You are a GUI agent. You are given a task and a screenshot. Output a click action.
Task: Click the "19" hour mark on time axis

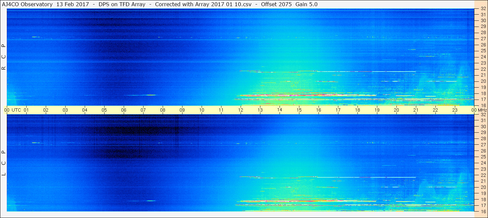pos(377,110)
